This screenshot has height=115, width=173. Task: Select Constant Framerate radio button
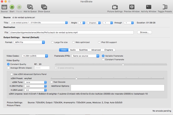pyautogui.click(x=103, y=59)
